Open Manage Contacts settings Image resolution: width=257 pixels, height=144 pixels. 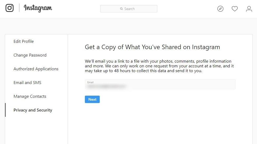coord(30,96)
